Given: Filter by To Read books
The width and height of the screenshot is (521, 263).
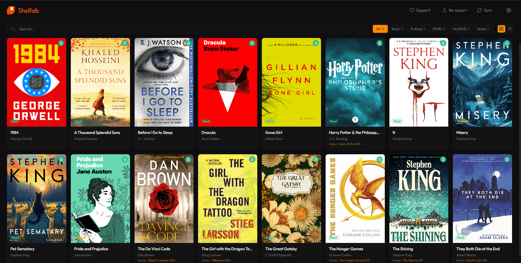Looking at the screenshot, I should click(x=418, y=29).
